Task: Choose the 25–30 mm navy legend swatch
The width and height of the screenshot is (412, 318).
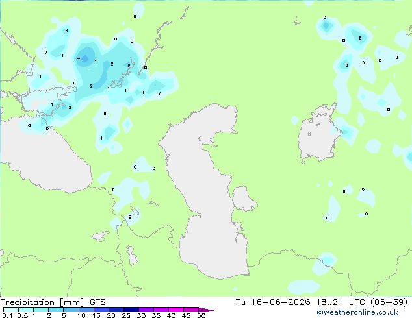Action: coord(131,310)
